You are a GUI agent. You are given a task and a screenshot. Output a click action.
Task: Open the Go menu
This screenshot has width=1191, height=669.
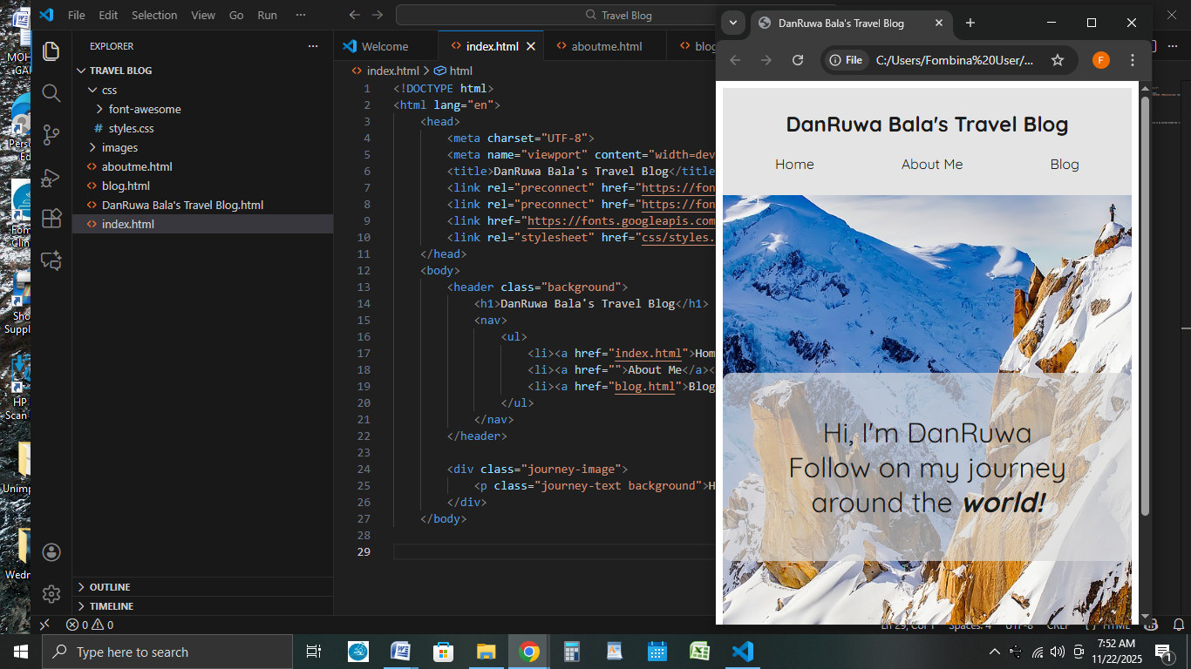pos(236,15)
